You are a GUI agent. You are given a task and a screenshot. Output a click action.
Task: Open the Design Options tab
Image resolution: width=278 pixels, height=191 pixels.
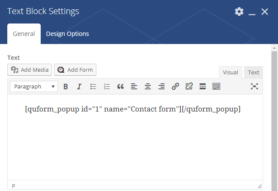click(x=67, y=34)
